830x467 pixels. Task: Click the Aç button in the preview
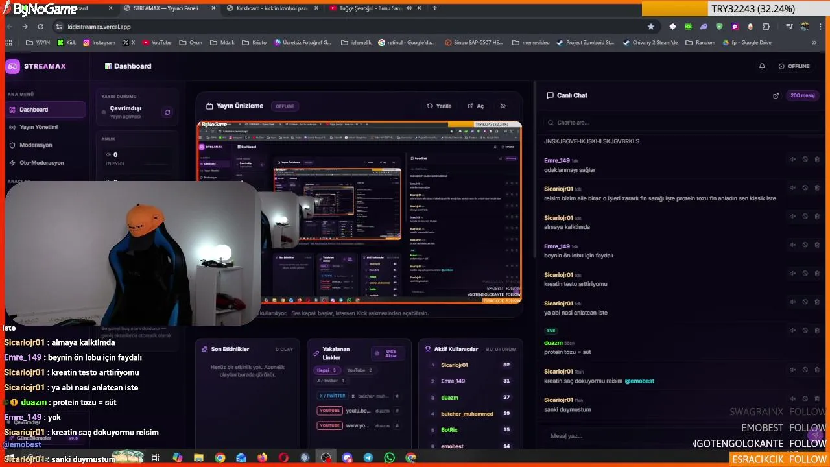(475, 106)
